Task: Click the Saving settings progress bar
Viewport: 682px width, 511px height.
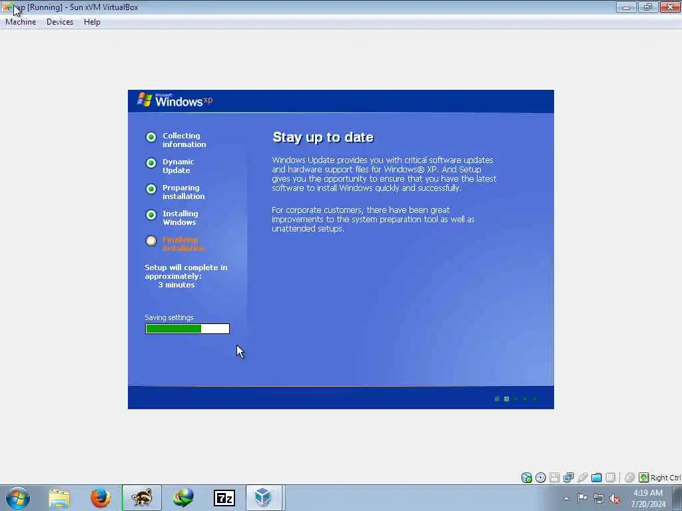Action: (187, 329)
